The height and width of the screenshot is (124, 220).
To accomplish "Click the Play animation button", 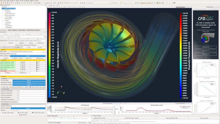I will point(26,3).
